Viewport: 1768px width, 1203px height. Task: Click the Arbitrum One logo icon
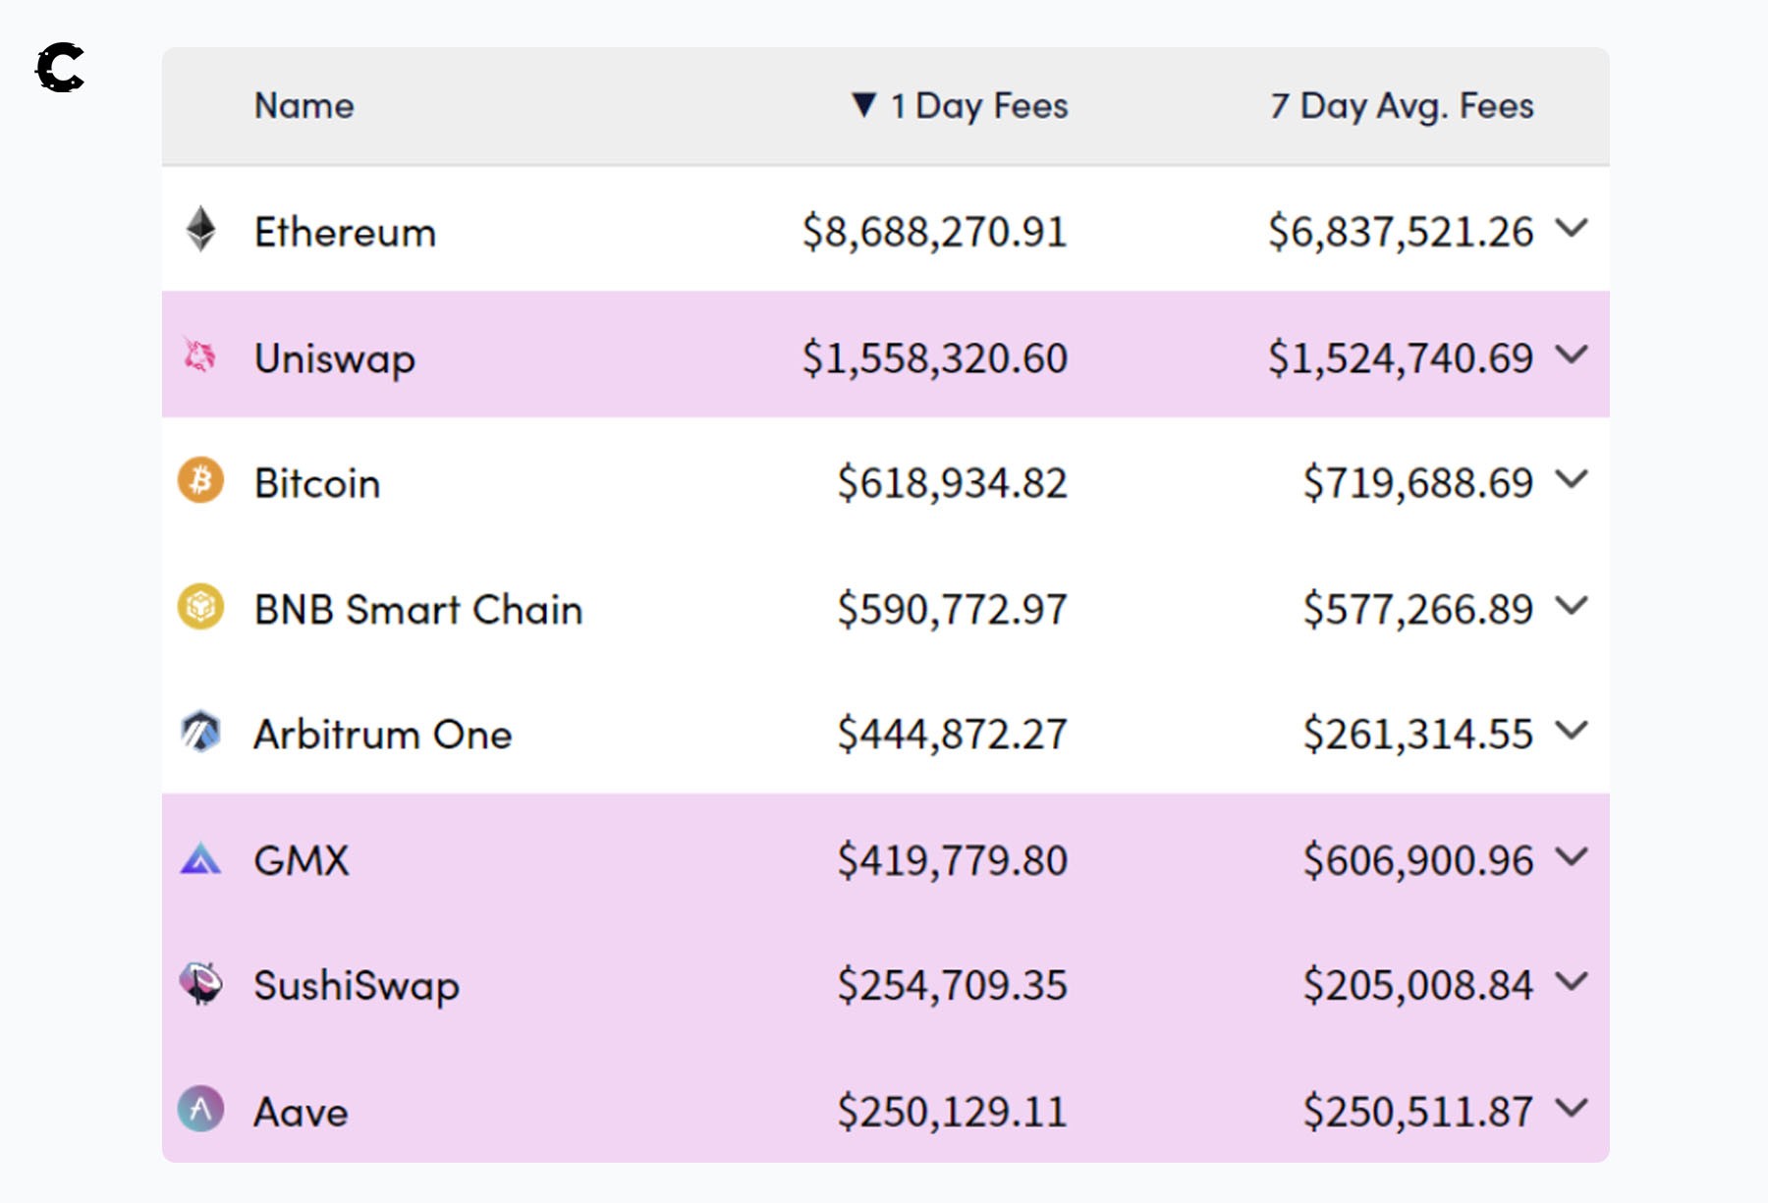point(200,733)
